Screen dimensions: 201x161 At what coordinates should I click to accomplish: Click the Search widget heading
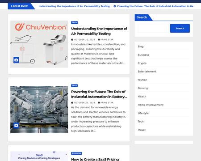pos(142,17)
